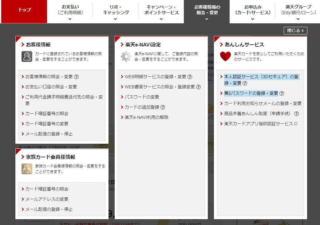Open WEB書面サービスの照会・登録変更 link
This screenshot has height=225, width=320.
(160, 87)
